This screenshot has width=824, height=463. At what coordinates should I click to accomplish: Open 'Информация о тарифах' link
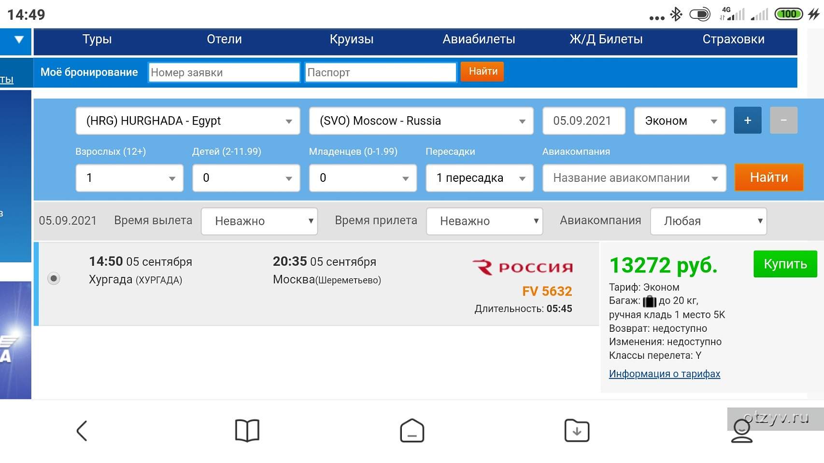[x=664, y=374]
